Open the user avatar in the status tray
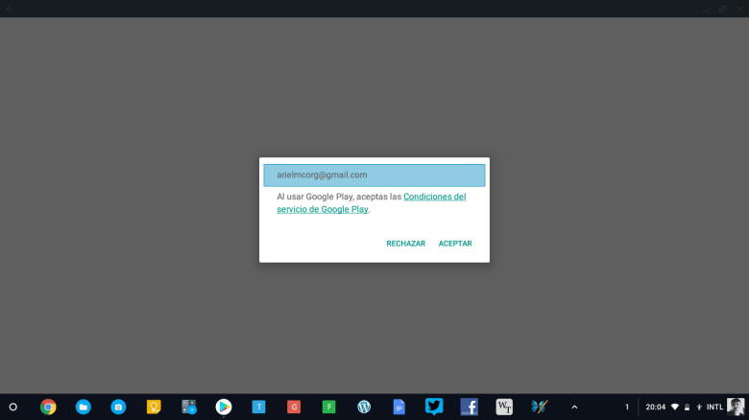Screen dimensions: 749x420 (x=736, y=408)
